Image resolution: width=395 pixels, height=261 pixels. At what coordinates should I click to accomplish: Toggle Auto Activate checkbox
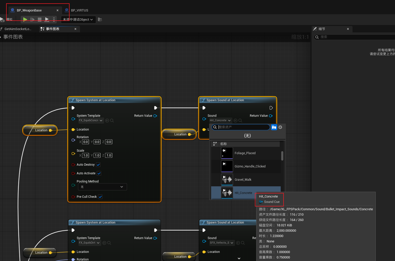point(99,173)
